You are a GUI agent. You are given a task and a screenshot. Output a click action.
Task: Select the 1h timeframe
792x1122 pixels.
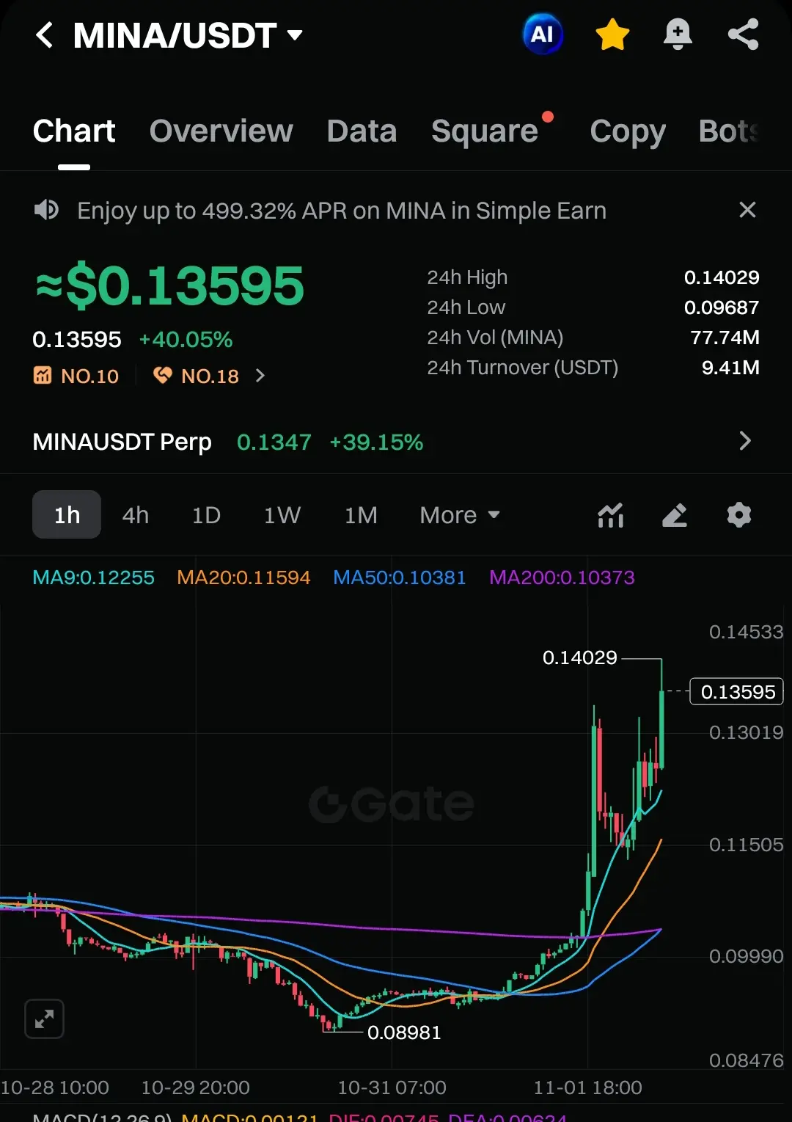click(67, 514)
